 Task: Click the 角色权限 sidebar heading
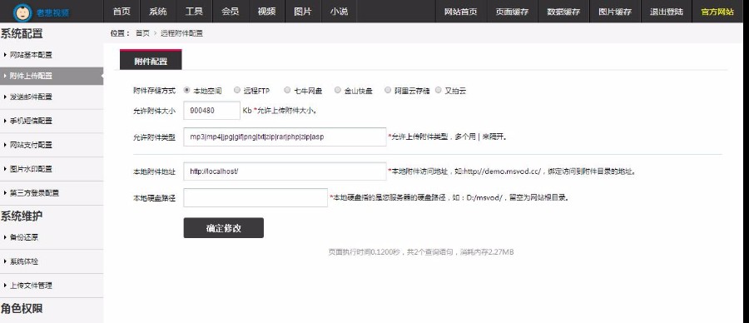pos(22,309)
